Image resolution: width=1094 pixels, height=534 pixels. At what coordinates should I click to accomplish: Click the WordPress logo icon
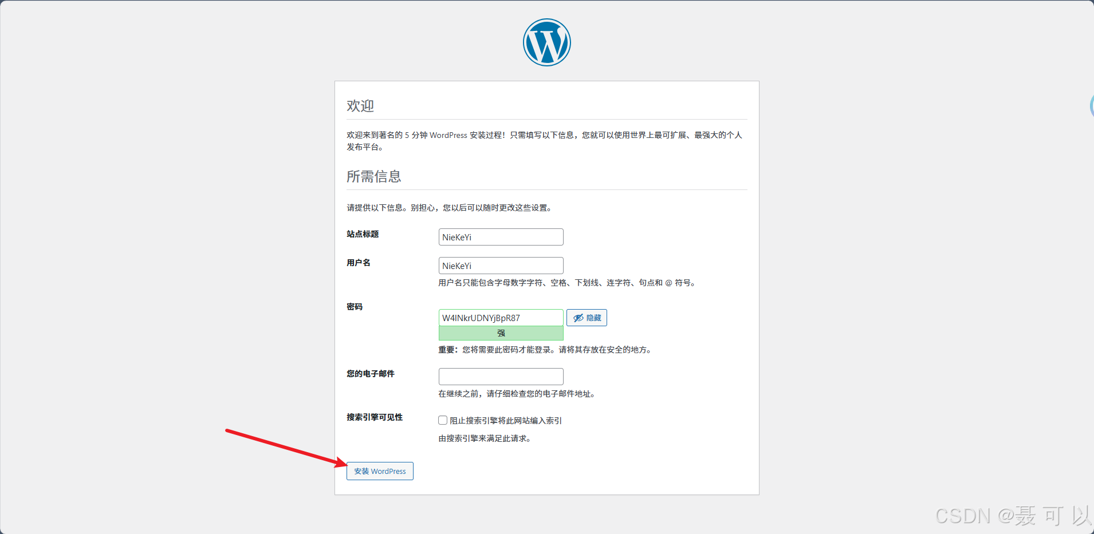(547, 42)
